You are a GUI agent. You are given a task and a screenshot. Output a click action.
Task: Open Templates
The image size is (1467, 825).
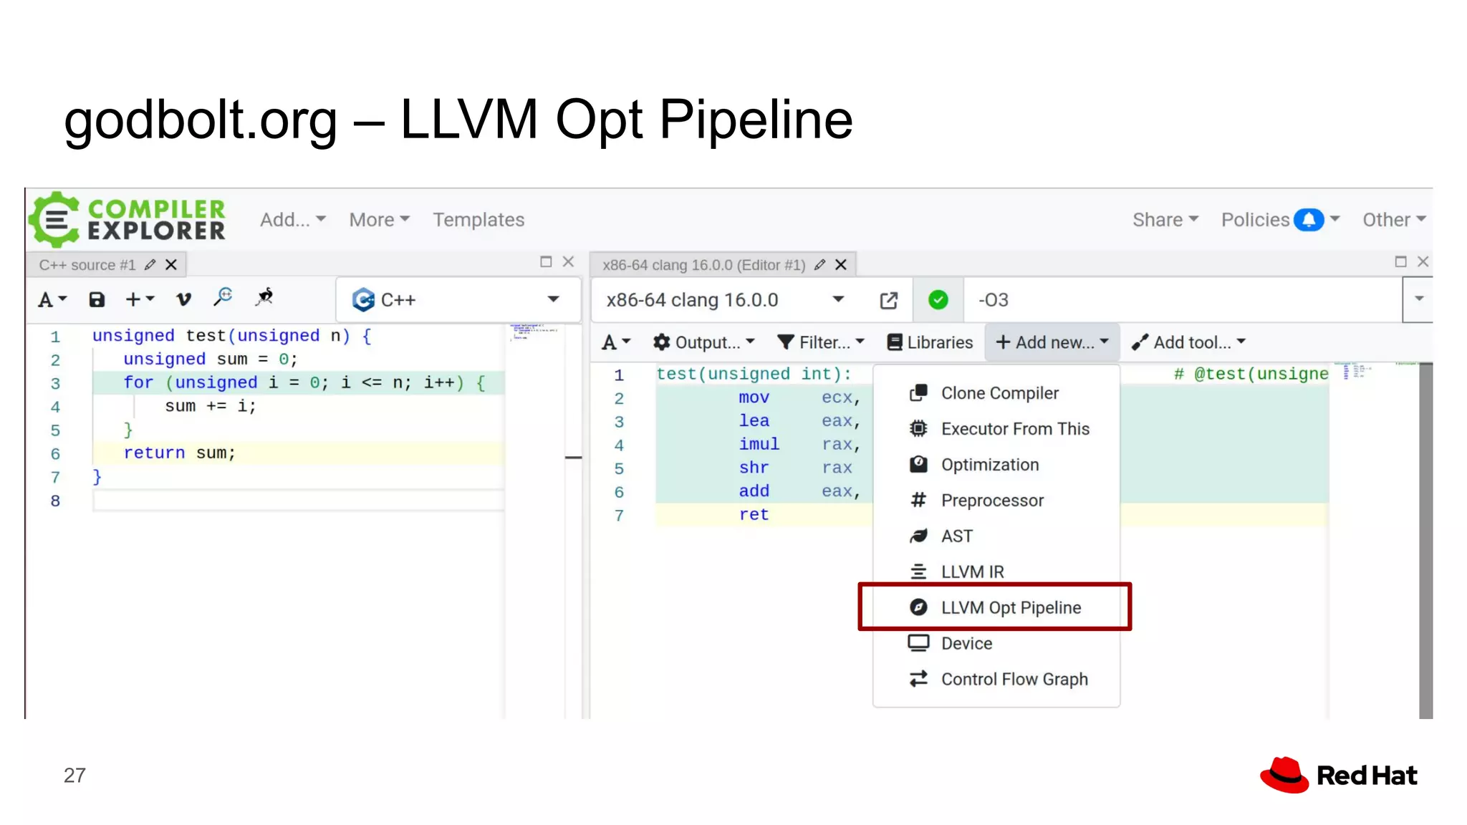pos(478,220)
